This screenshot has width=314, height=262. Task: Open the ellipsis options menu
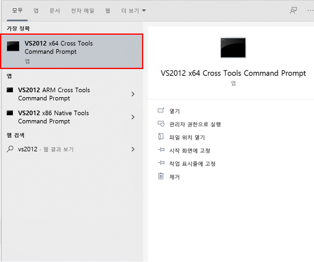[310, 10]
